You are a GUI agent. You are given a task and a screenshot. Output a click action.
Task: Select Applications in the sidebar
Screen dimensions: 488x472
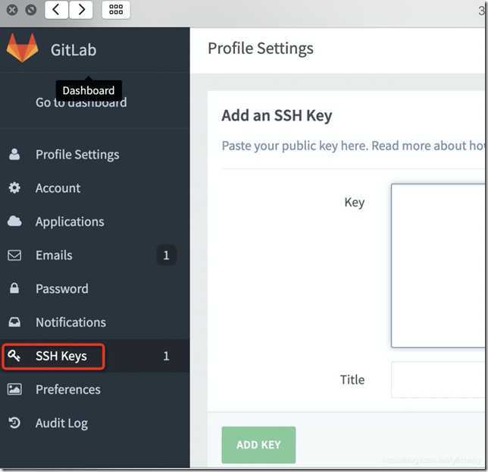70,222
